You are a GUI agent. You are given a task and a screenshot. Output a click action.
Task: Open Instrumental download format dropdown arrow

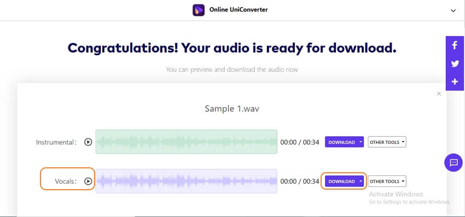pyautogui.click(x=361, y=142)
